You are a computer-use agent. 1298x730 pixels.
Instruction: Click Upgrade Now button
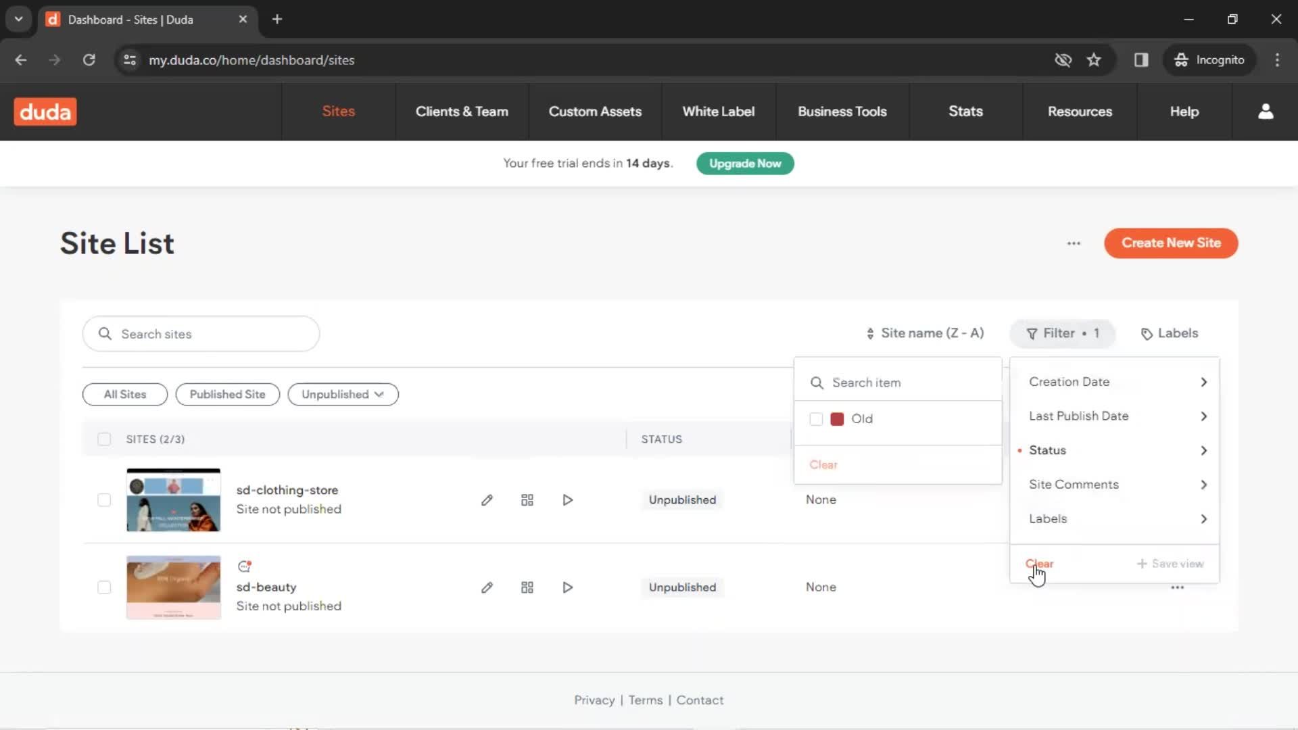point(745,164)
